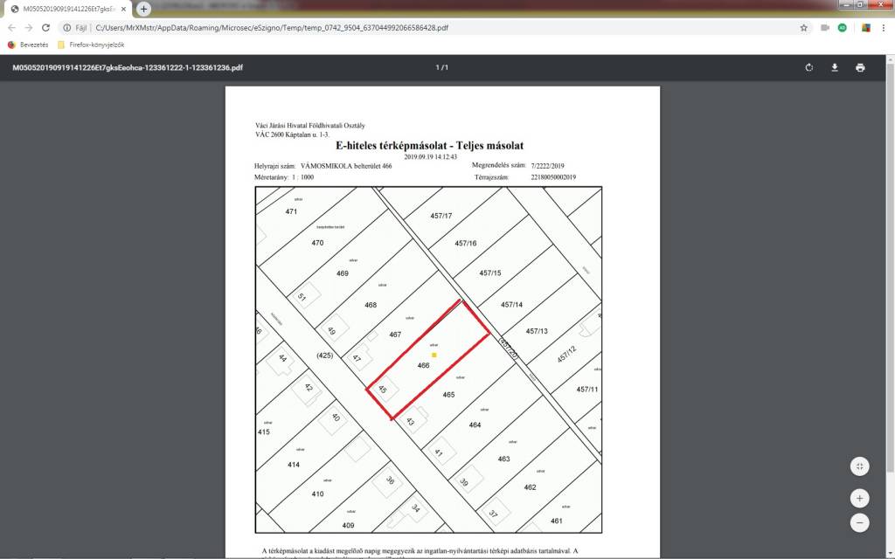The height and width of the screenshot is (559, 895).
Task: Click the timestamp 2019.09.19 14:12:43
Action: click(x=430, y=157)
